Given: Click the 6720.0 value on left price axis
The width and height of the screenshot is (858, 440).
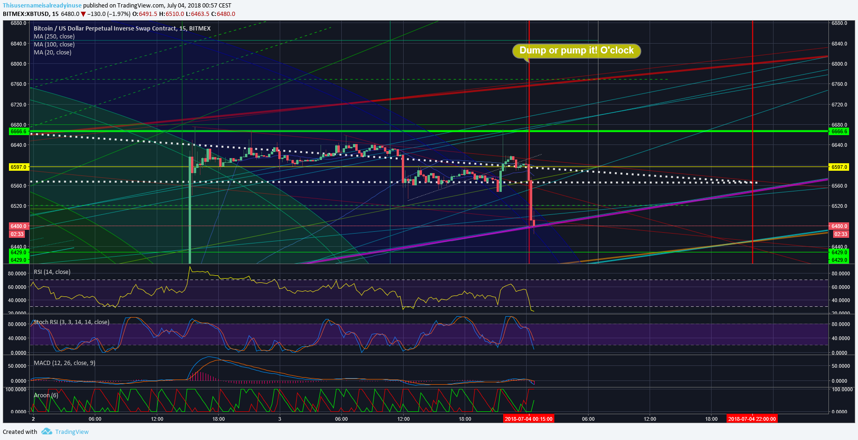Looking at the screenshot, I should 19,105.
